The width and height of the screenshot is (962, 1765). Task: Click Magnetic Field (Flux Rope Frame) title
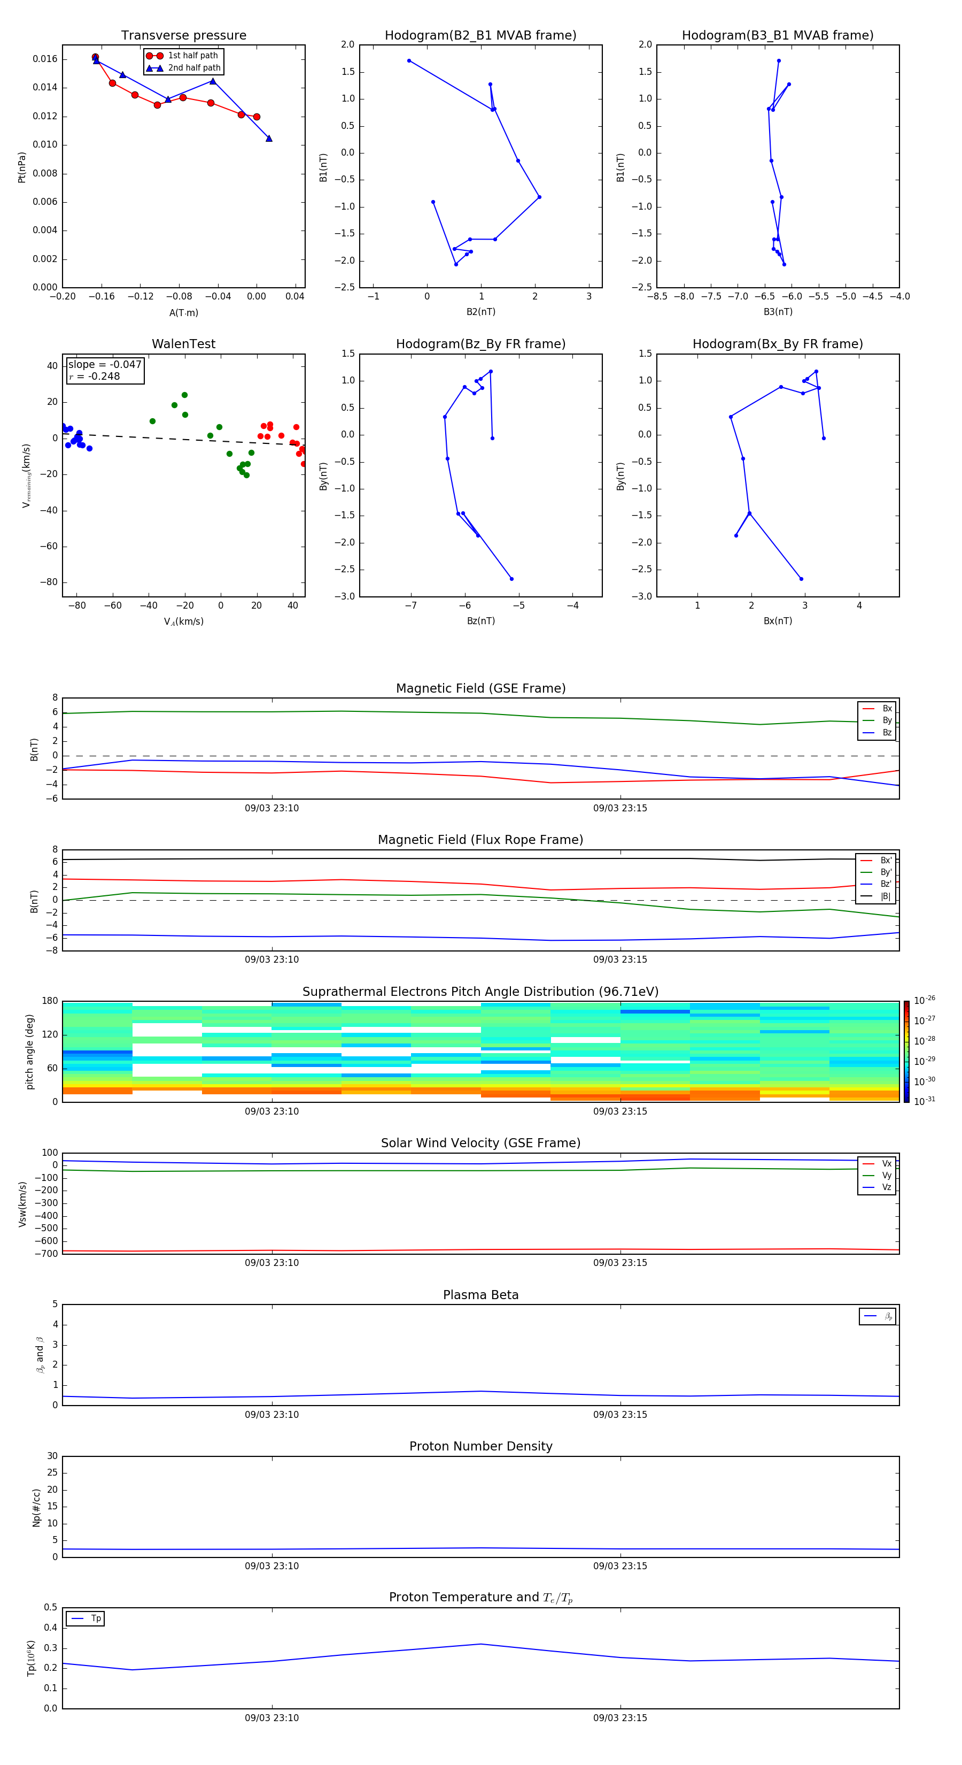pyautogui.click(x=480, y=840)
